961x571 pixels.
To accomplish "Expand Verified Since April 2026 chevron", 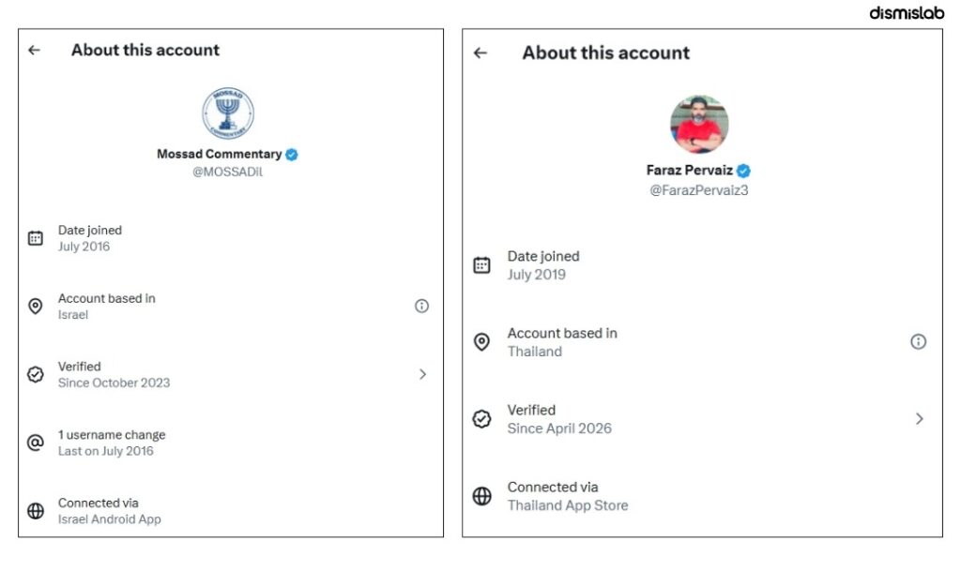I will pos(920,418).
